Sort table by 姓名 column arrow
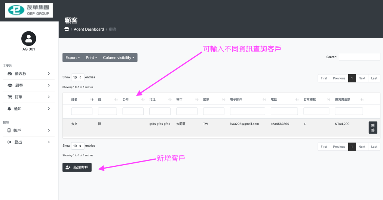Viewport: 383px width, 200px height. 92,100
